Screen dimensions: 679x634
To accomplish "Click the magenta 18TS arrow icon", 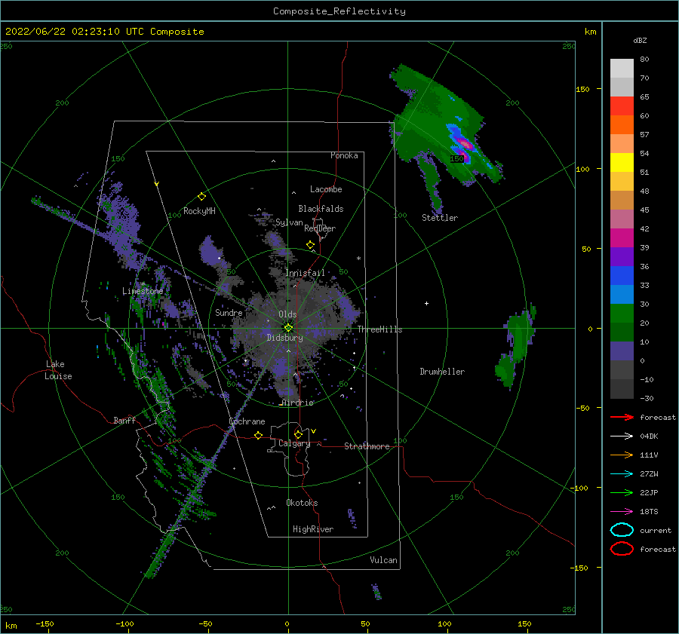I will tap(622, 512).
